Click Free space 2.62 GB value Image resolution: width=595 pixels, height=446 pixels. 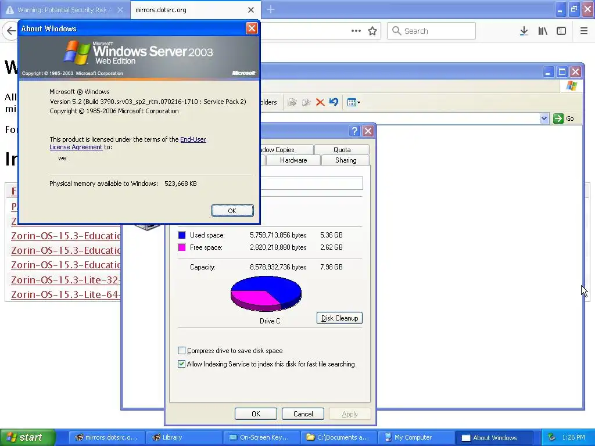coord(331,247)
